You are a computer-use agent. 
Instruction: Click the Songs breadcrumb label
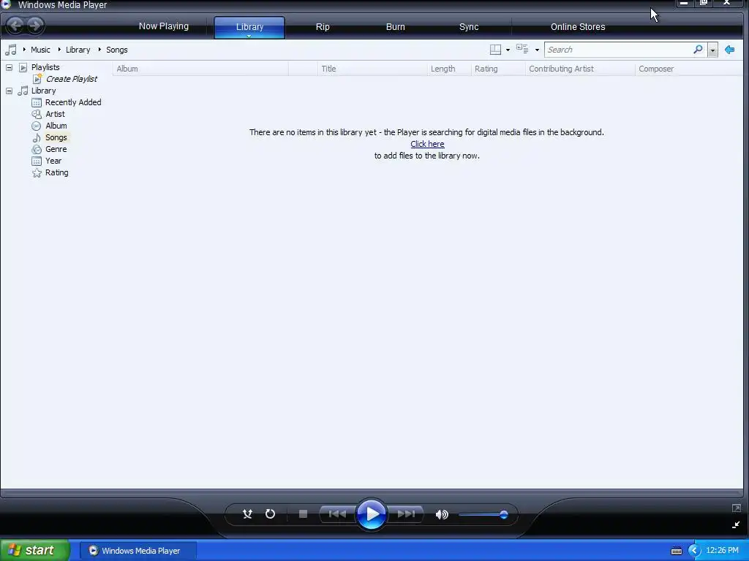coord(116,50)
